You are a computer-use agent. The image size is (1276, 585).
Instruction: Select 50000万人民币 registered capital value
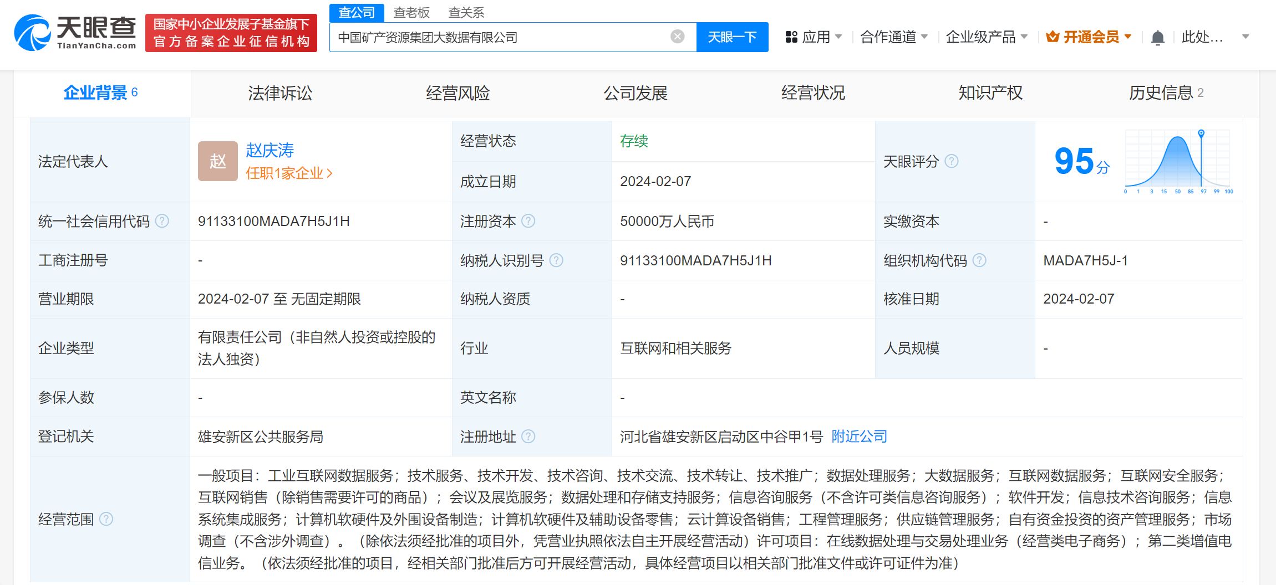pyautogui.click(x=667, y=221)
